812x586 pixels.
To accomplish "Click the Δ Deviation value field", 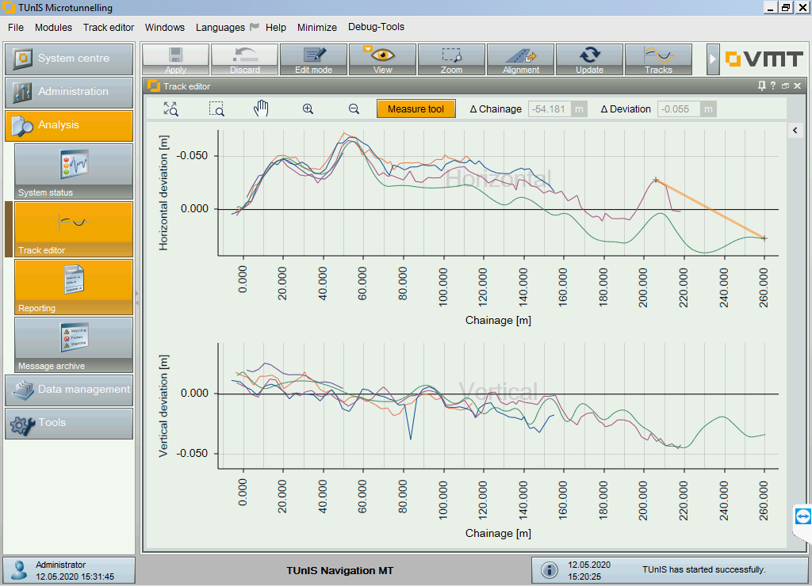I will [679, 109].
